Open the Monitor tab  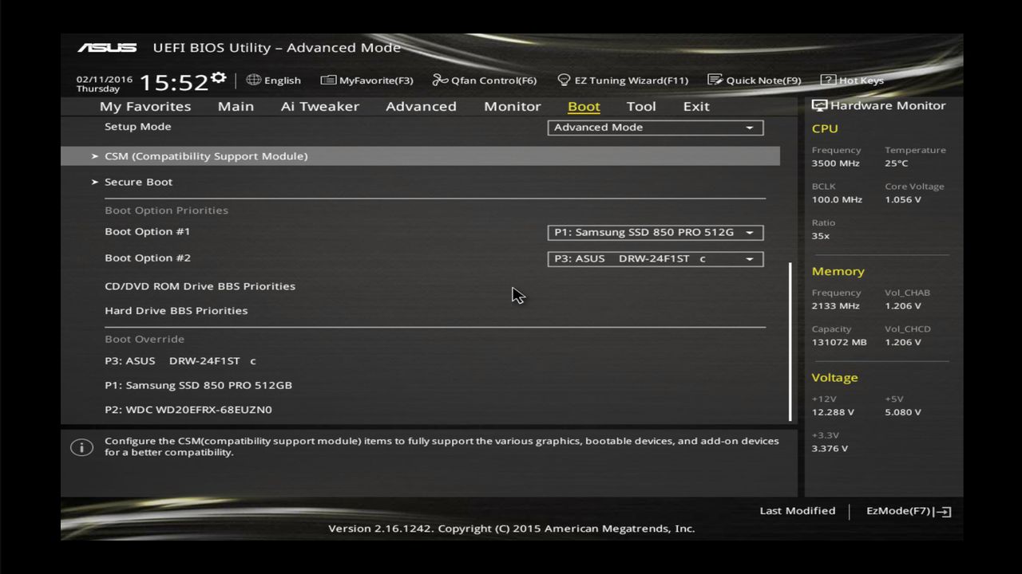point(513,106)
